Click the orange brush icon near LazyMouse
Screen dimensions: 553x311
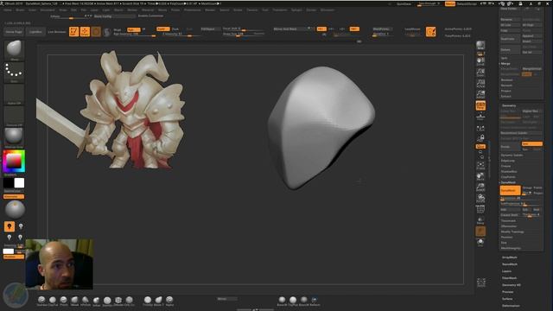(430, 31)
